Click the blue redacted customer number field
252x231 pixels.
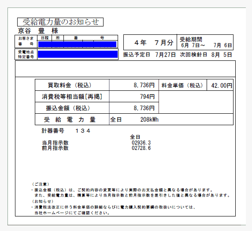(x=77, y=44)
